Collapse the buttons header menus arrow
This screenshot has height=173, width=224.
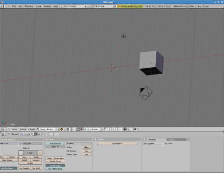pyautogui.click(x=9, y=134)
